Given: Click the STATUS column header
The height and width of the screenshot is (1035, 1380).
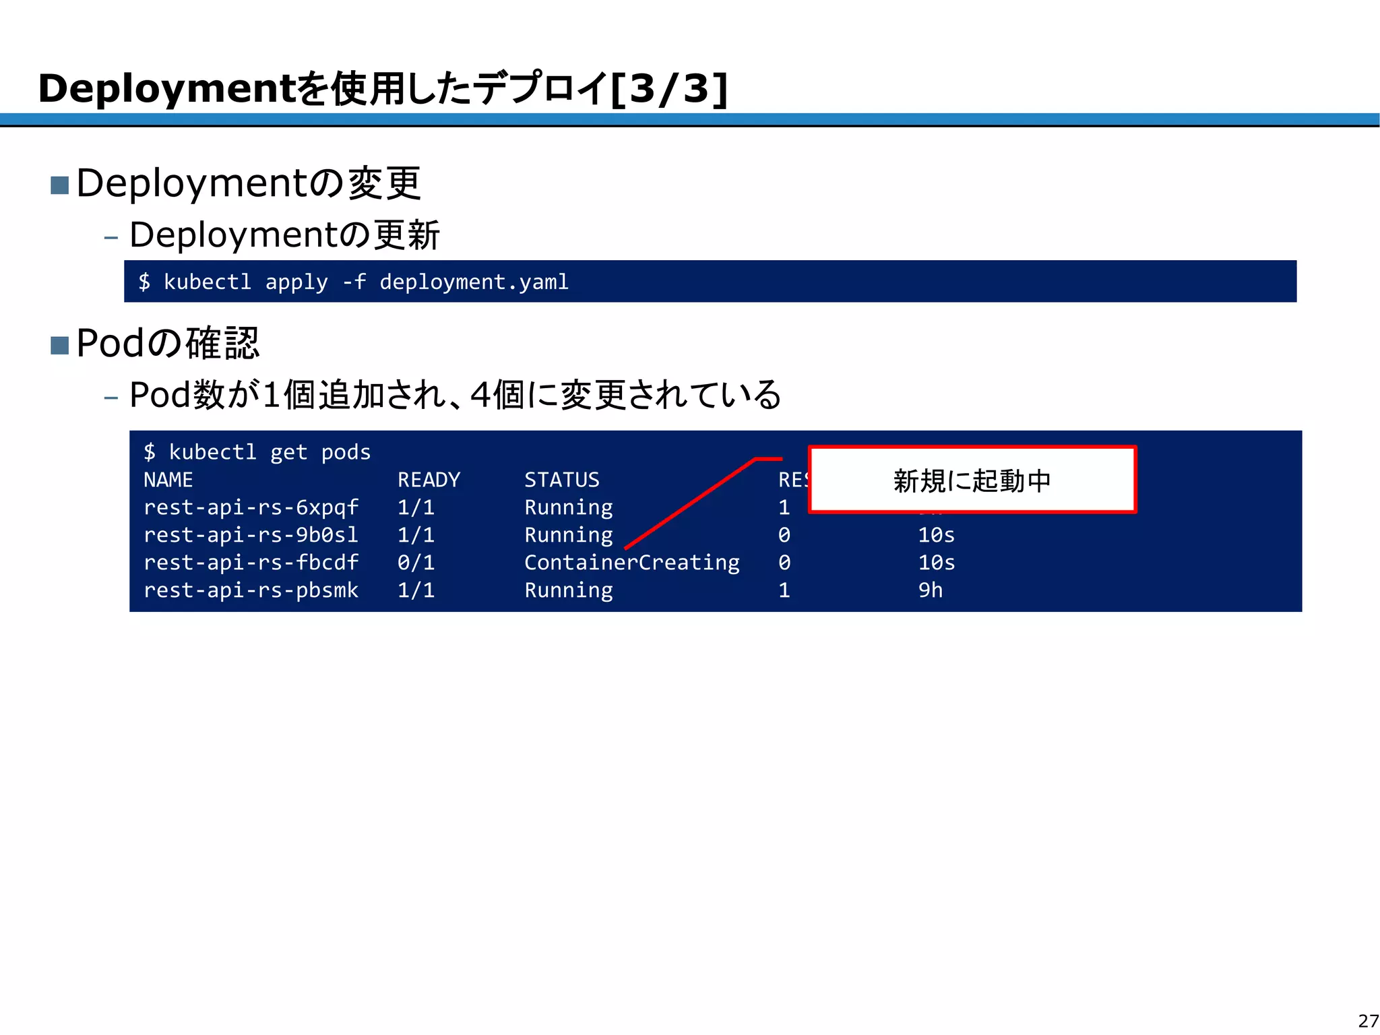Looking at the screenshot, I should click(562, 480).
